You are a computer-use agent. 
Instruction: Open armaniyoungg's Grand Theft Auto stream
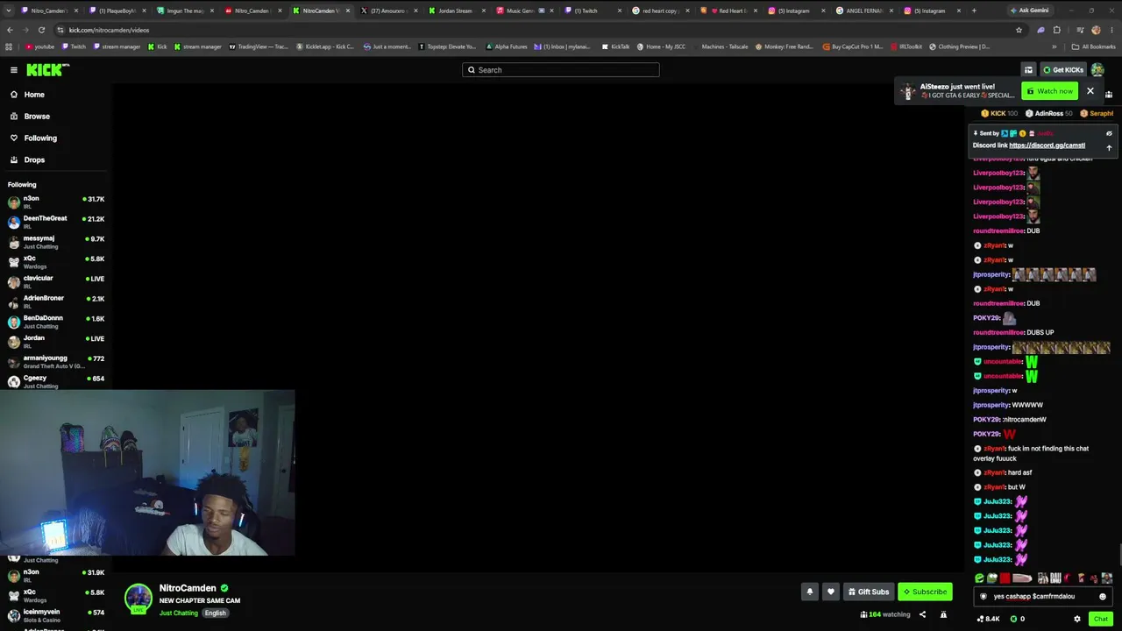54,362
